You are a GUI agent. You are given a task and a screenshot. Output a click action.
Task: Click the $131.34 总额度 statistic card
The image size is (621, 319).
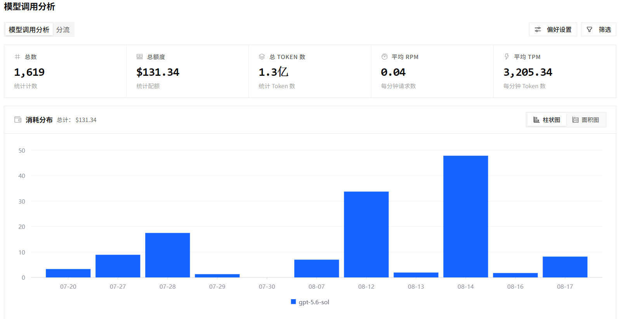pos(187,71)
